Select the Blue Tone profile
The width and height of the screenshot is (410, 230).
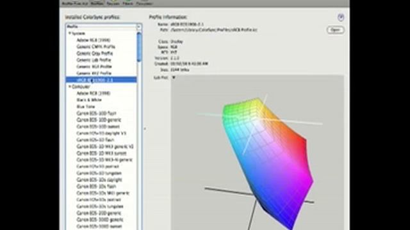(86, 107)
